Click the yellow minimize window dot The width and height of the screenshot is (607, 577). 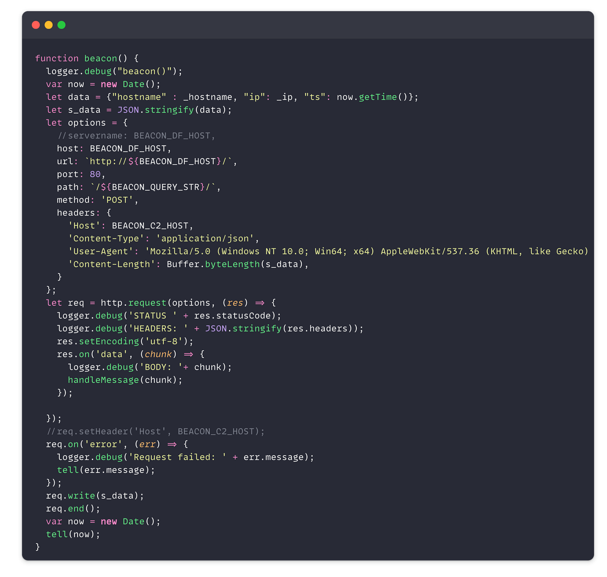click(x=49, y=25)
